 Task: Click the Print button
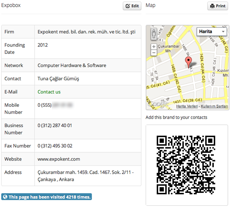(218, 6)
